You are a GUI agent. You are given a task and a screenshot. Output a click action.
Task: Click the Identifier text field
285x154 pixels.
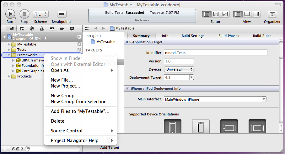click(x=215, y=53)
